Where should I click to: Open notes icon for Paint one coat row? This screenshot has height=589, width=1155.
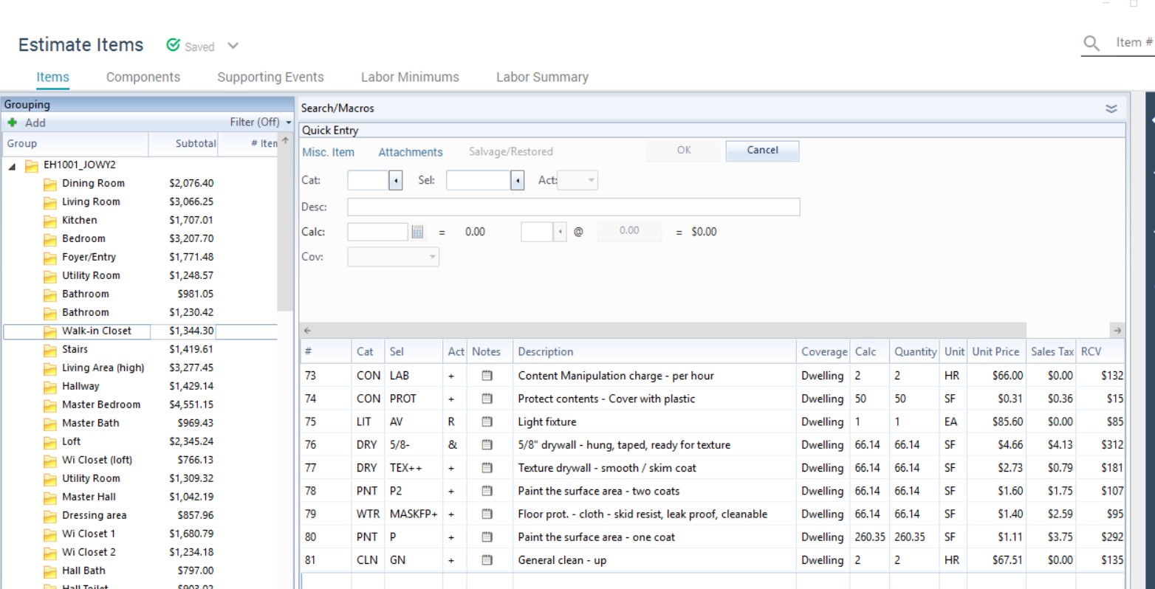pyautogui.click(x=487, y=537)
